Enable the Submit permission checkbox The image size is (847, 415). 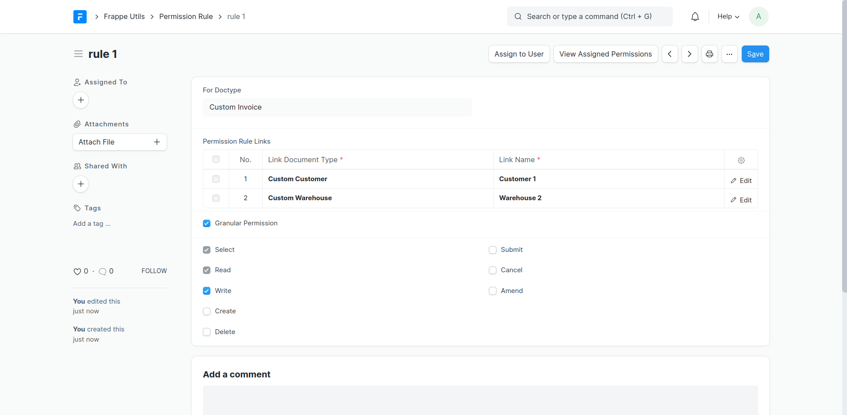(x=492, y=250)
